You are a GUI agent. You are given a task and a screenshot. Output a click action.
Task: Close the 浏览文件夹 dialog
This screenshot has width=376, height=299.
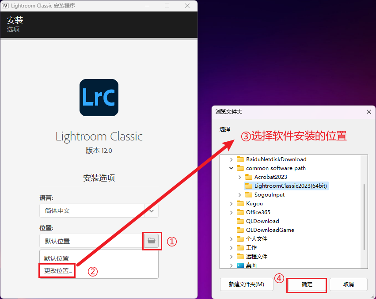369,112
